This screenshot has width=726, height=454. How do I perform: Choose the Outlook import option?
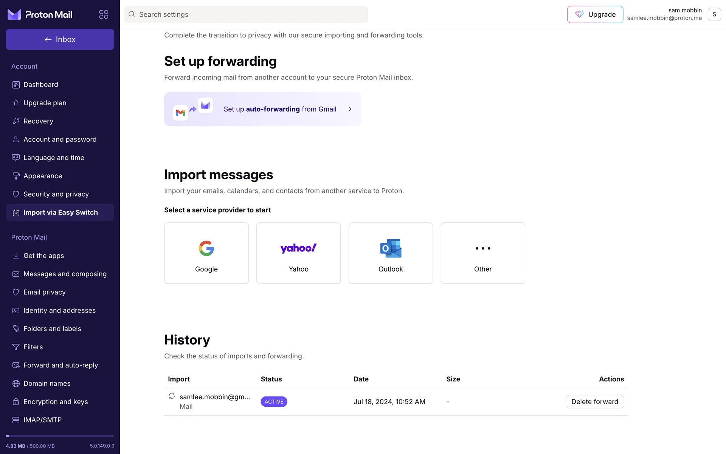[x=391, y=253]
